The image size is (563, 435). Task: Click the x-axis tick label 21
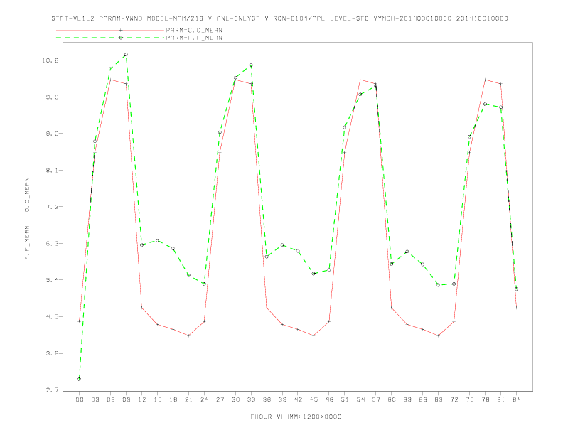188,399
